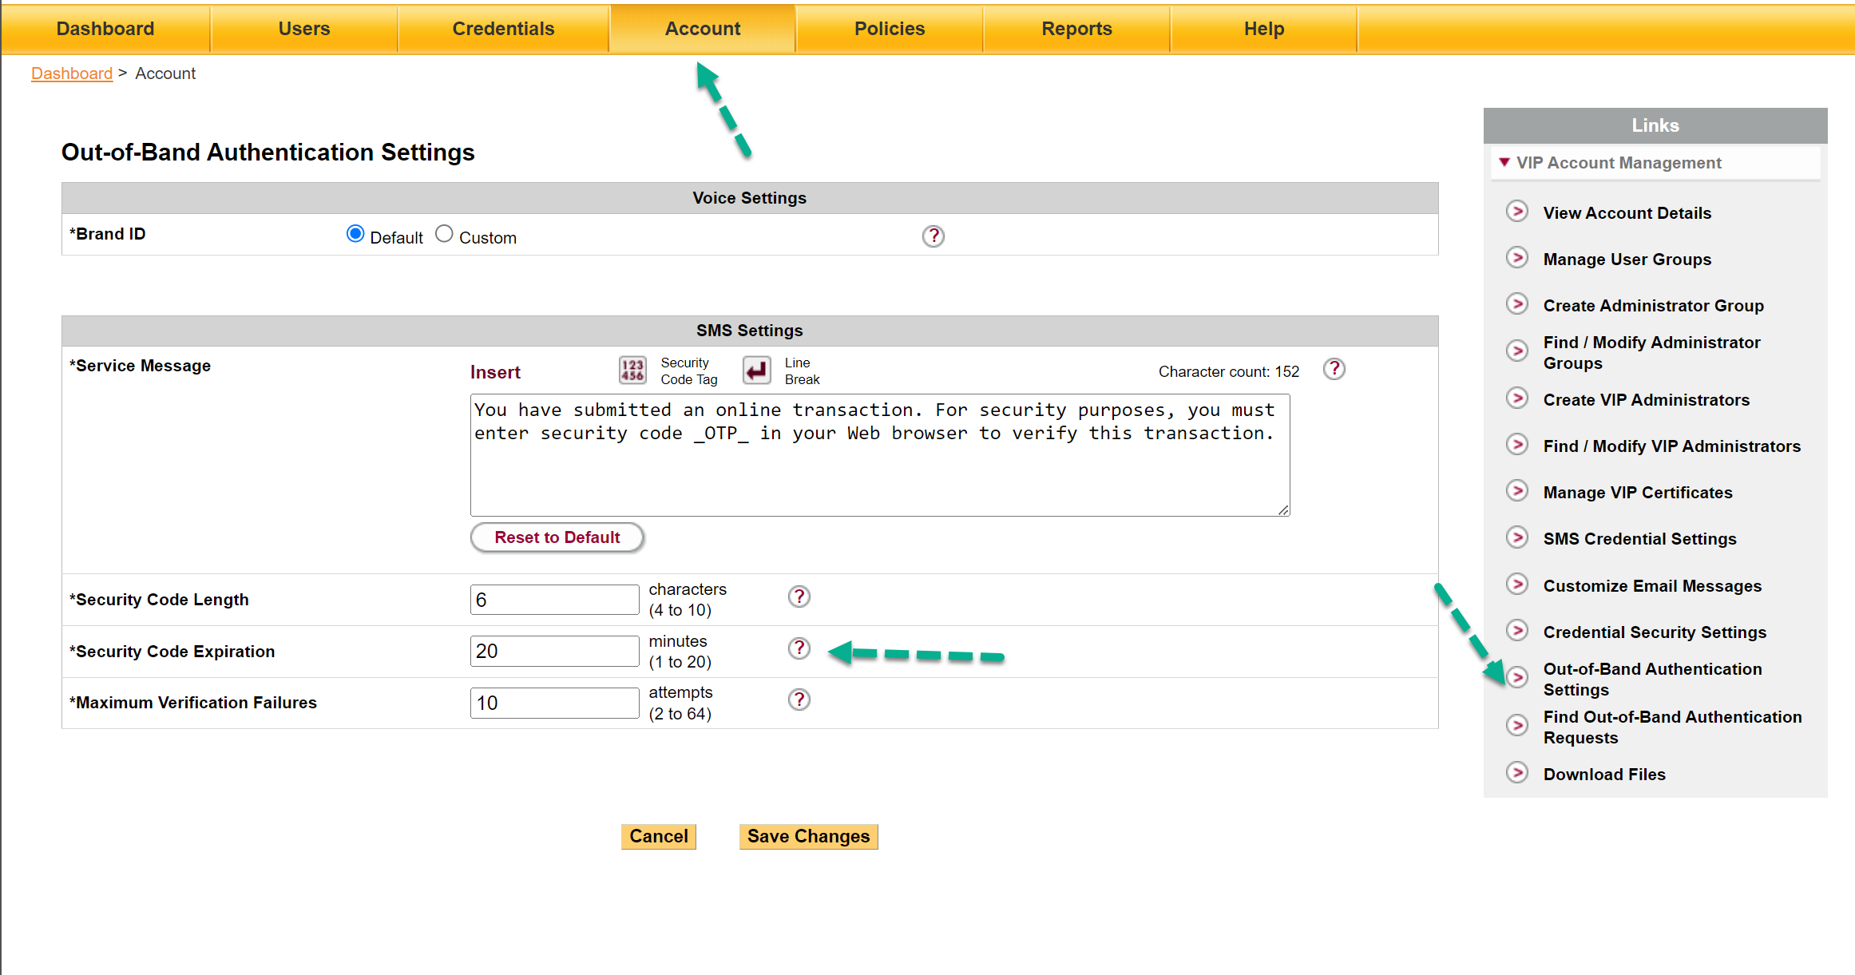This screenshot has width=1855, height=975.
Task: Select Default Brand ID radio button
Action: click(x=355, y=234)
